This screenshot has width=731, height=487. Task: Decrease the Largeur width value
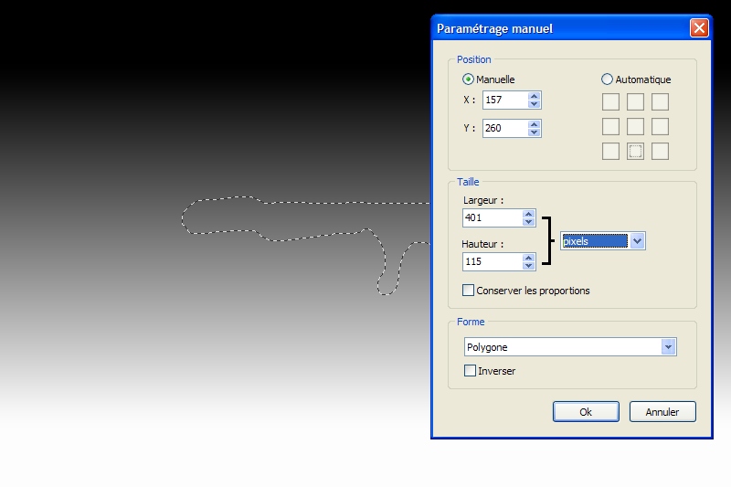click(529, 222)
